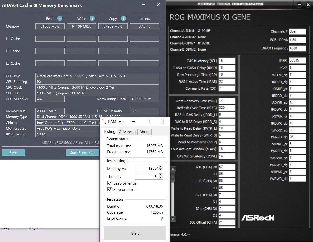Click the CAS Write Latency (tCWL) field
This screenshot has height=242, width=313.
pos(227,156)
